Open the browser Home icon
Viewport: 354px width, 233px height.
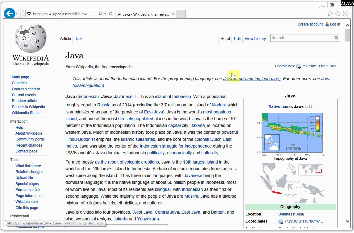coord(330,14)
